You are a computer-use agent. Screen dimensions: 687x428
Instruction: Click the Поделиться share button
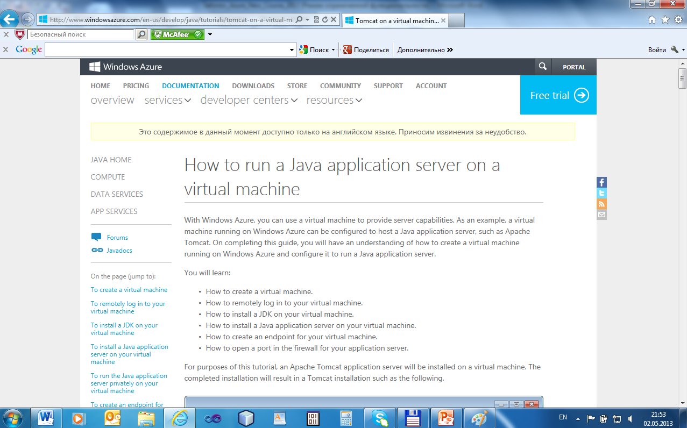pos(366,49)
